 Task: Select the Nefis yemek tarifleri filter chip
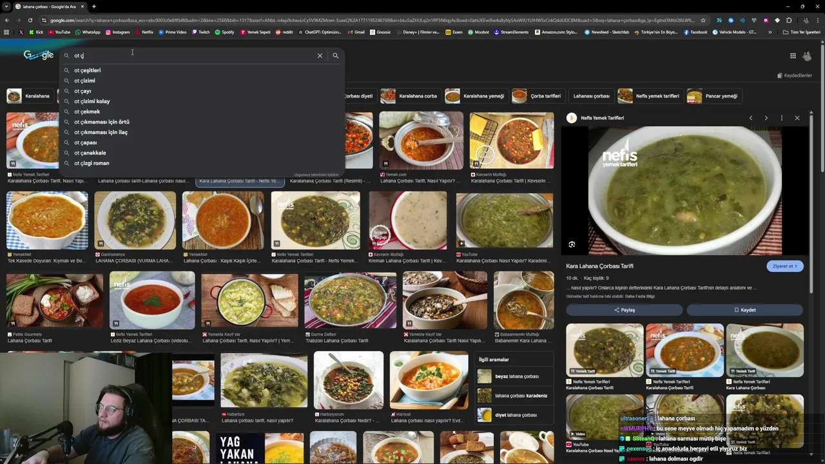tap(649, 96)
